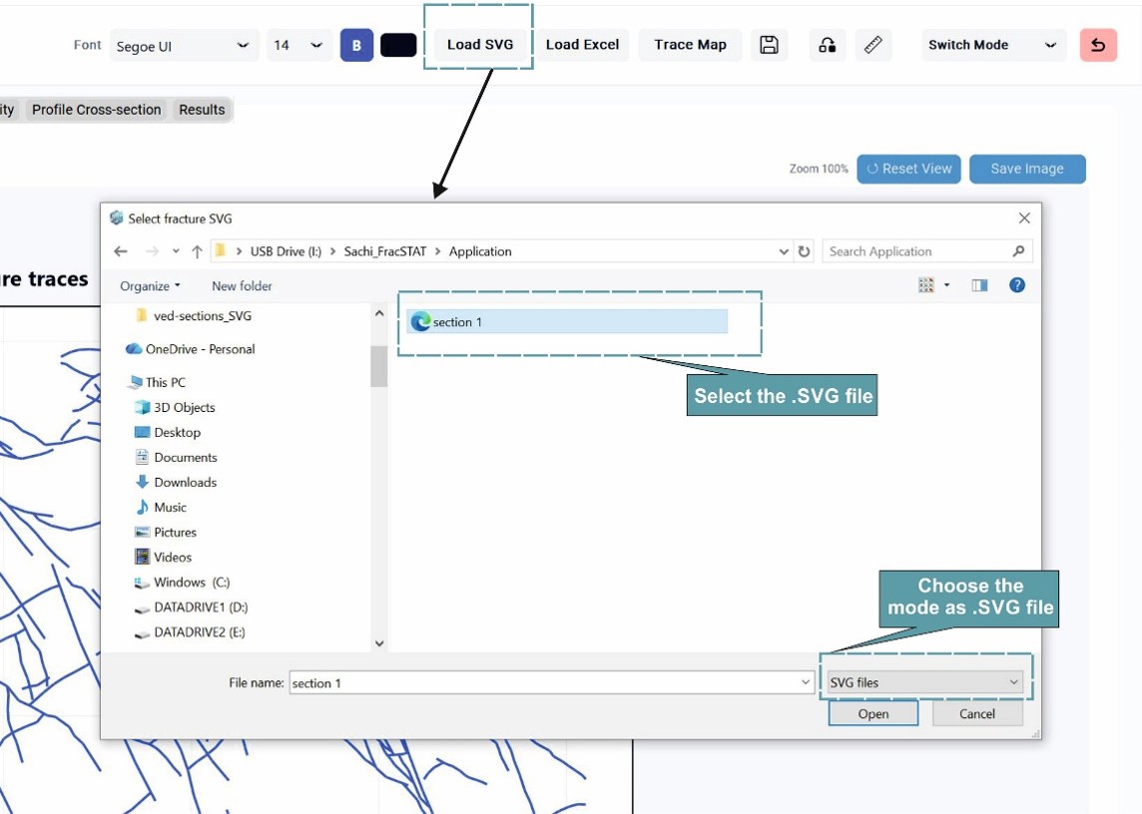Viewport: 1142px width, 814px height.
Task: Select Documents in sidebar
Action: pos(176,457)
